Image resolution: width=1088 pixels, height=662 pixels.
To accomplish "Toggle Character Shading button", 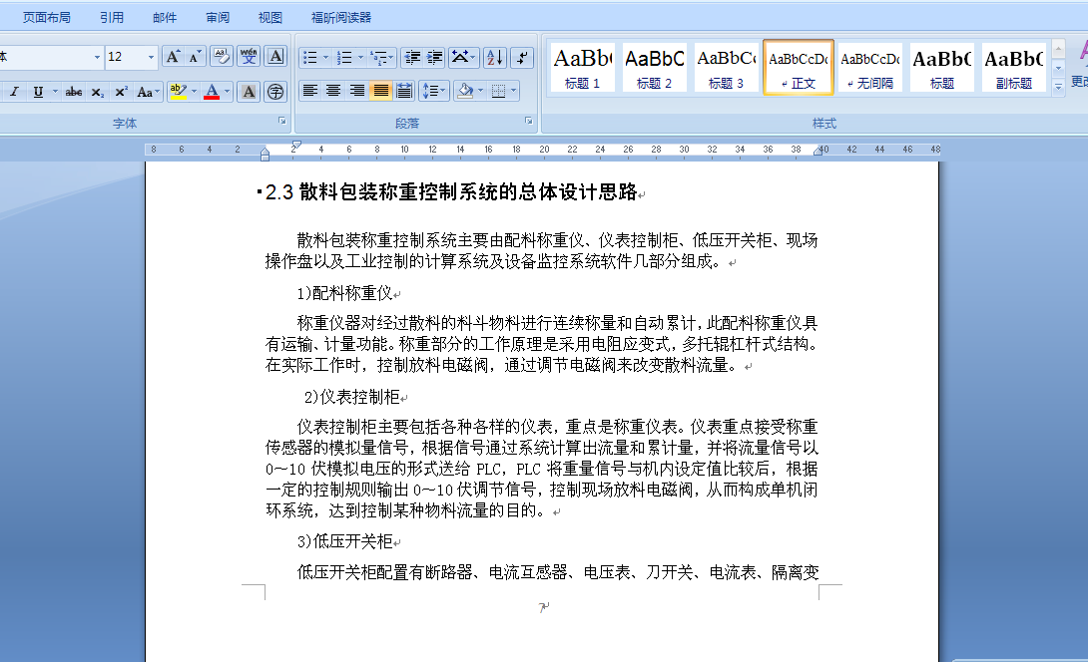I will pyautogui.click(x=249, y=92).
